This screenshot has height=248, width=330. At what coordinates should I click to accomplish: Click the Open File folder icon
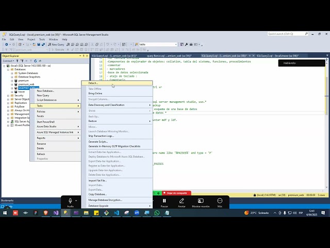coord(34,44)
